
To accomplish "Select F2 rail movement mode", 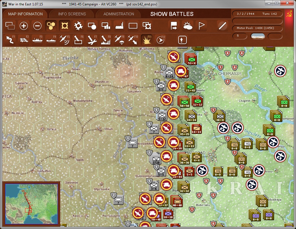I will [24, 40].
